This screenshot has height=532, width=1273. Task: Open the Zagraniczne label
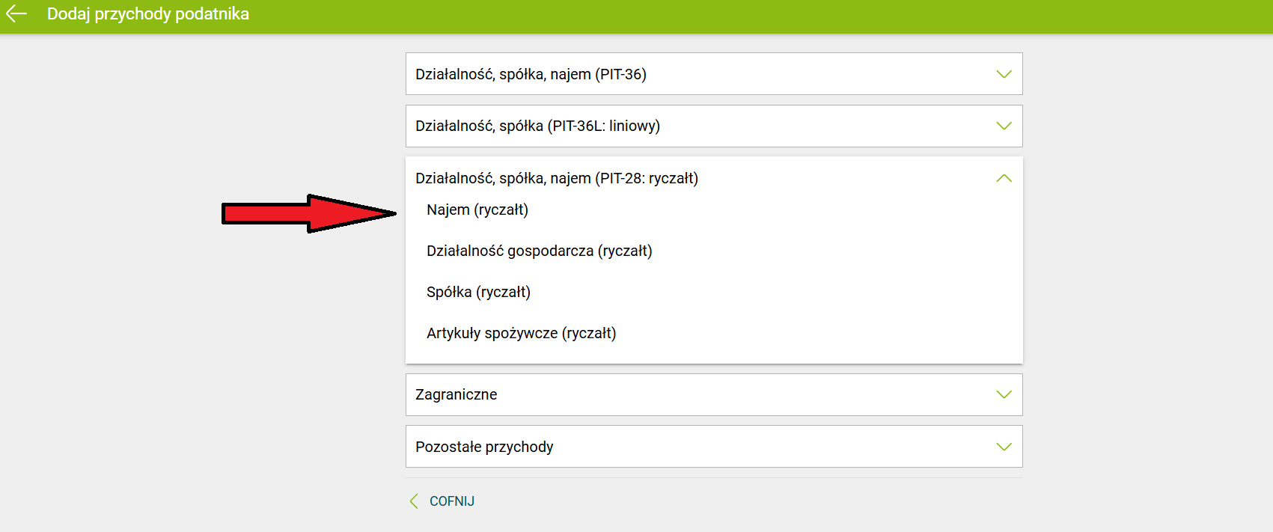click(456, 394)
